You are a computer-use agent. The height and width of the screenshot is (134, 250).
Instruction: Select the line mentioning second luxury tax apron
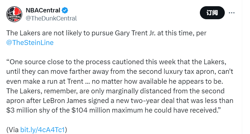pos(120,72)
